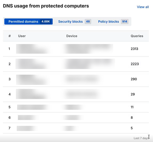Select the 2313 queries value
Viewport: 153px width, 142px height.
(134, 49)
